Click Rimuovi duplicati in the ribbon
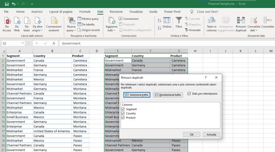This screenshot has height=152, width=275. point(241,24)
